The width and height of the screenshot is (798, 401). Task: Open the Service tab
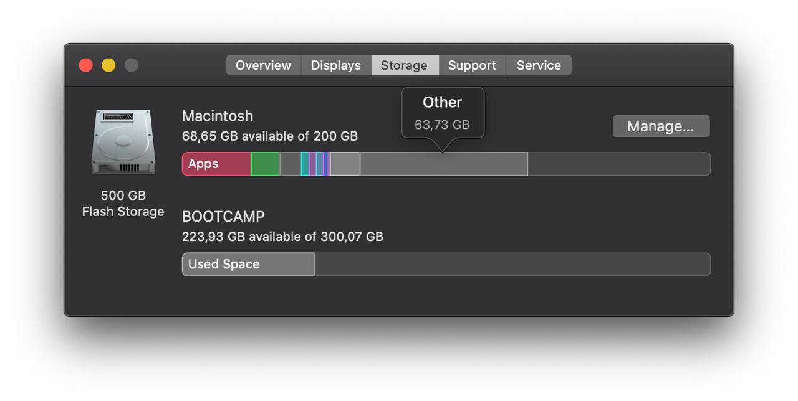(539, 65)
